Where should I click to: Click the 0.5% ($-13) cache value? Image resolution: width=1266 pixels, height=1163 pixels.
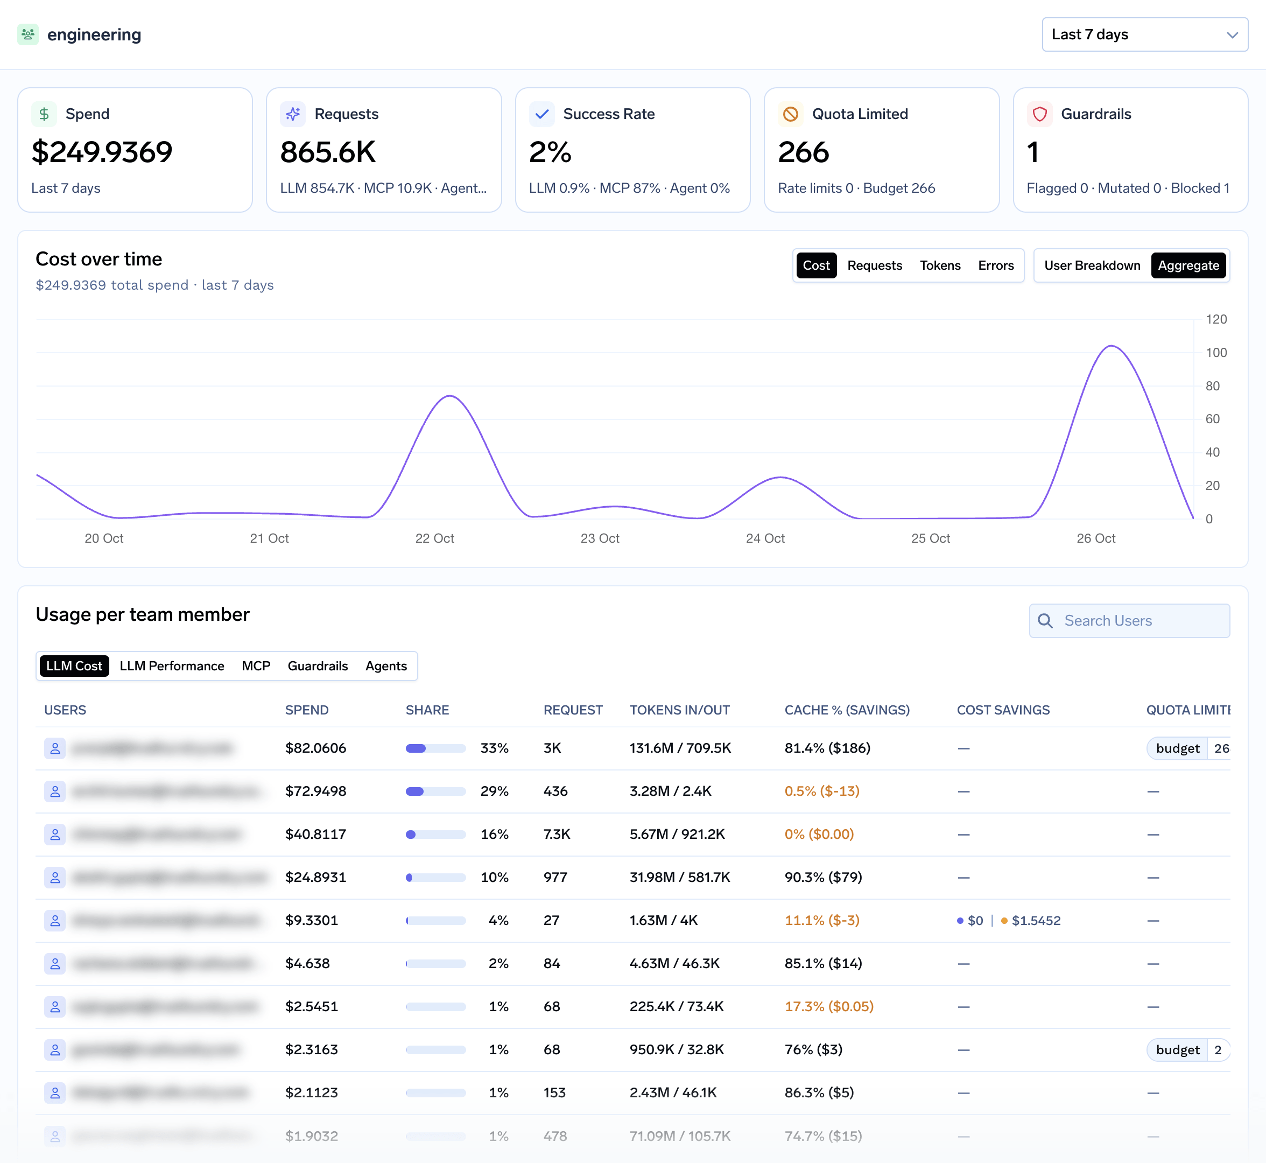click(x=822, y=791)
